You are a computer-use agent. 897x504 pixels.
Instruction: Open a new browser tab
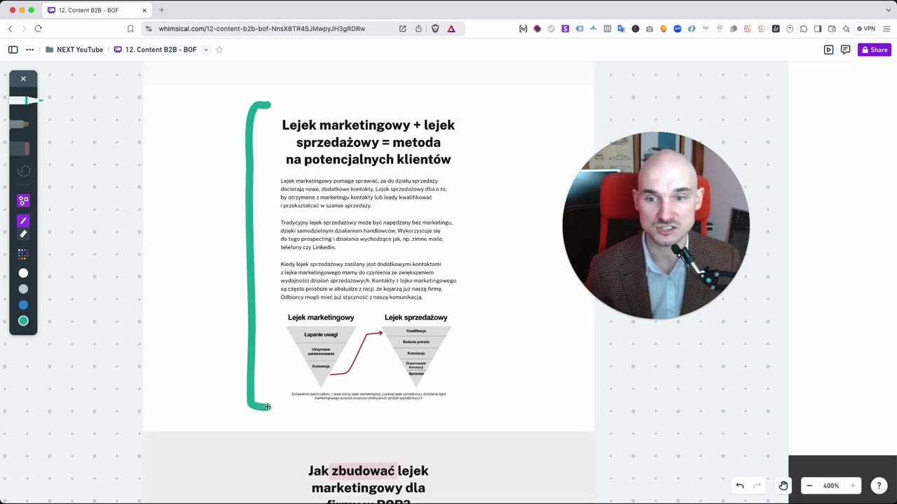coord(162,10)
